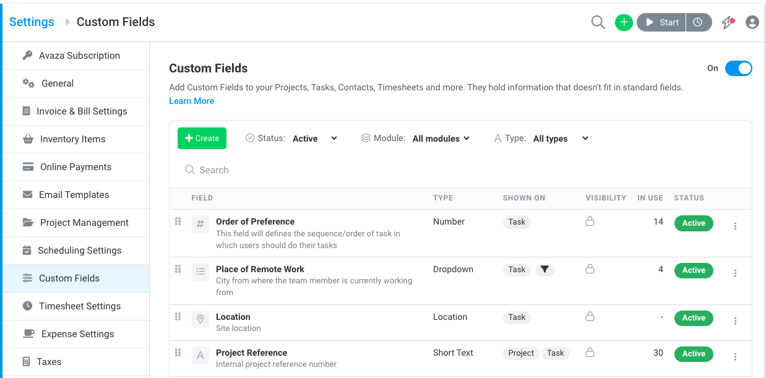Image resolution: width=766 pixels, height=378 pixels.
Task: Toggle Active status badge for Order of Preference
Action: coord(694,223)
